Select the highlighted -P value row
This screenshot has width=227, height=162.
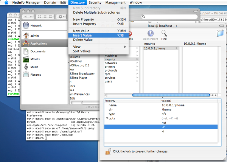(x=161, y=127)
